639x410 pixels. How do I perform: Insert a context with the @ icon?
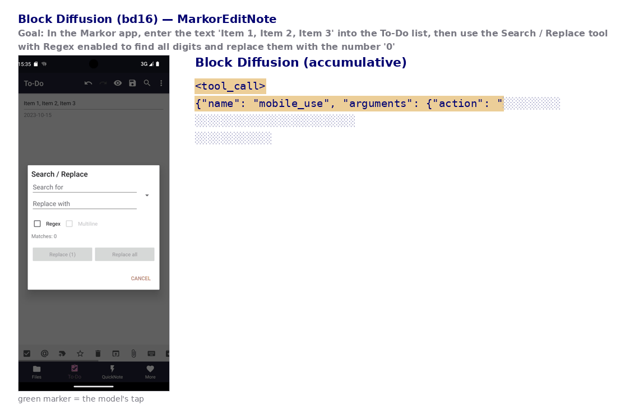point(44,353)
